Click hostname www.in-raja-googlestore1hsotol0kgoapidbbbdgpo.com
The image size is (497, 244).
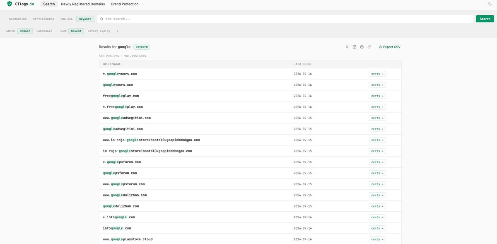click(x=151, y=140)
